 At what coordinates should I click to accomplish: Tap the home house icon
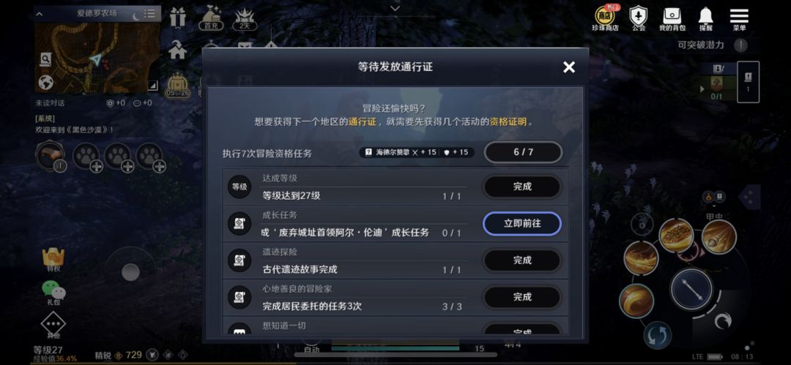pyautogui.click(x=177, y=50)
